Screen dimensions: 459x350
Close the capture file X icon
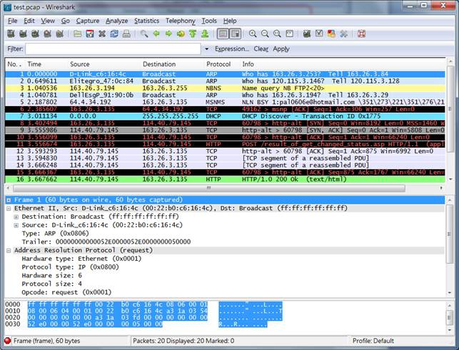pos(102,34)
